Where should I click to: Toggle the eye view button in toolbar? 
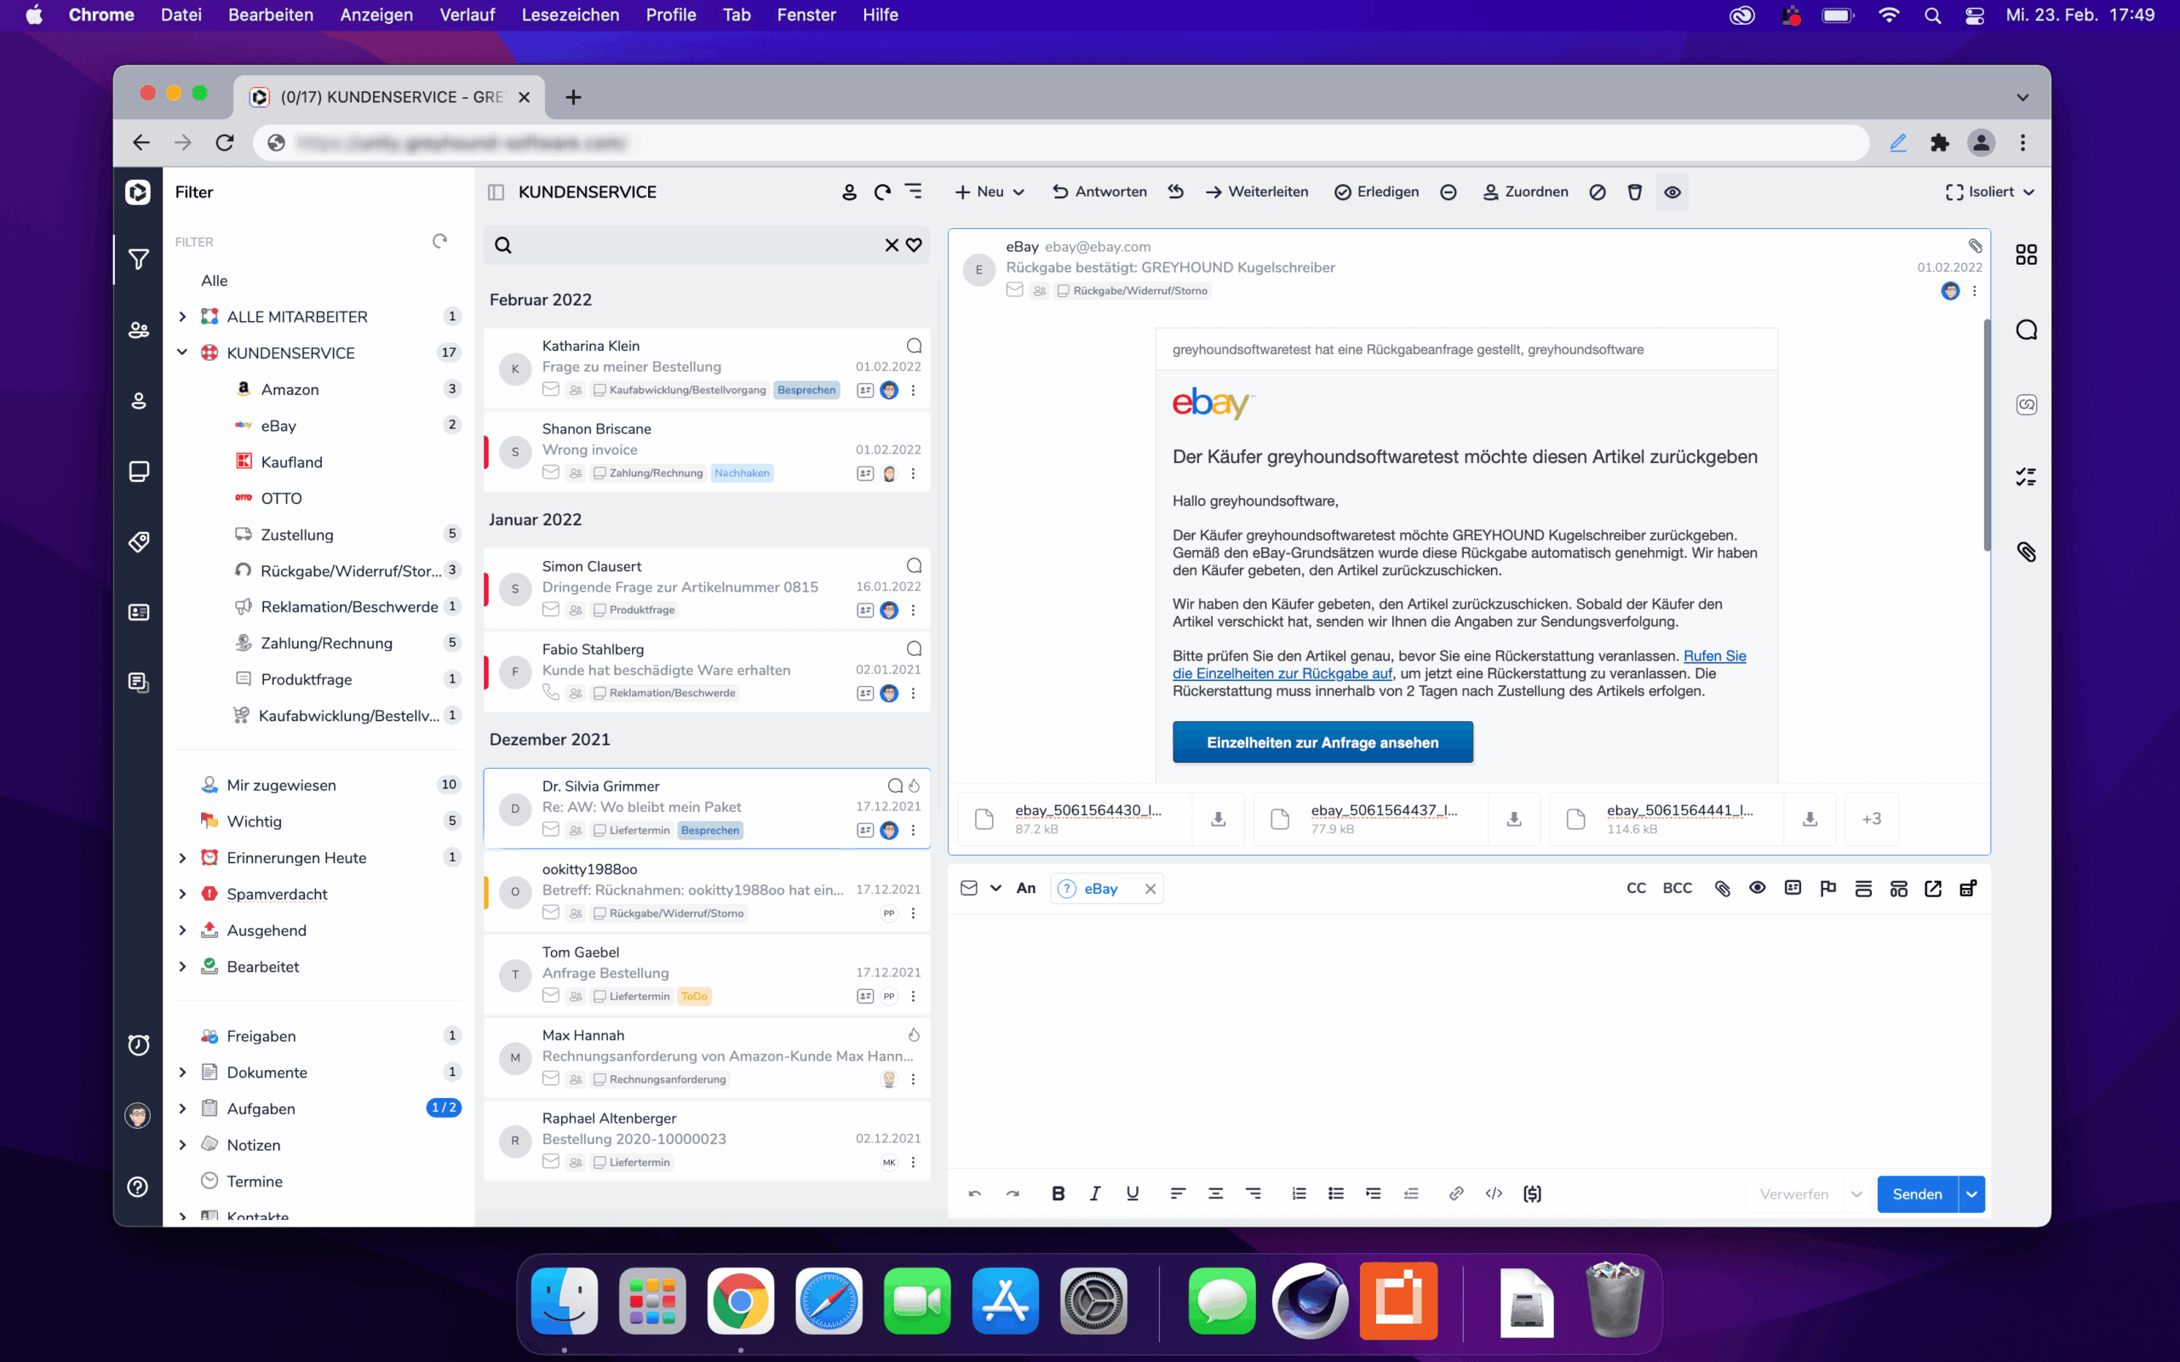pos(1672,192)
